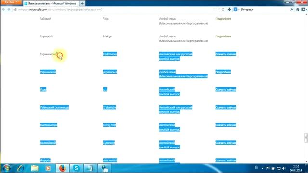Open the network computer taskbar app
The width and height of the screenshot is (308, 173).
click(104, 168)
